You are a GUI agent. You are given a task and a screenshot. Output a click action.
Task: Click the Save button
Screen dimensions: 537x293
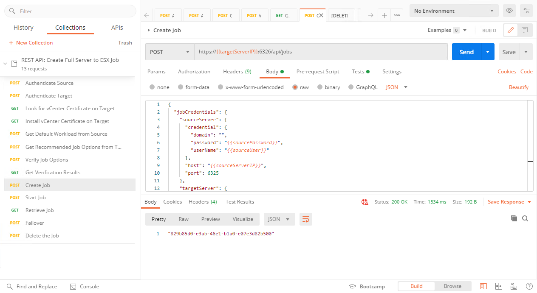tap(509, 52)
